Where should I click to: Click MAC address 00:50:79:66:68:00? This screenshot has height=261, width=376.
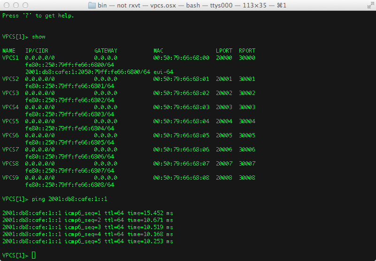181,58
